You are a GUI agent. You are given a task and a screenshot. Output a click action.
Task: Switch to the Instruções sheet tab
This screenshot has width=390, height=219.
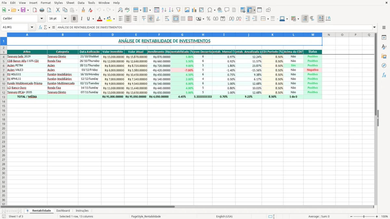(82, 211)
